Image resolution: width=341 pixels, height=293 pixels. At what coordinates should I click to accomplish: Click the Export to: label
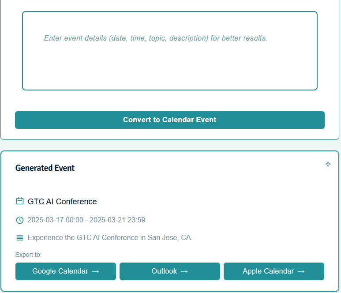coord(28,255)
